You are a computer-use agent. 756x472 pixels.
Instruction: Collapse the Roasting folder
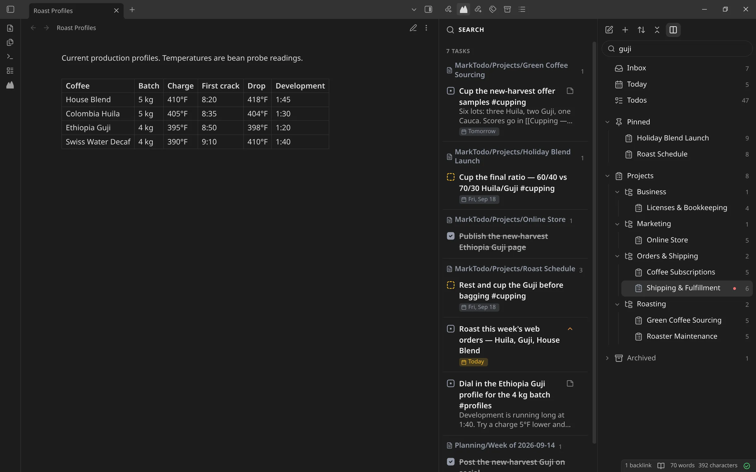point(617,304)
